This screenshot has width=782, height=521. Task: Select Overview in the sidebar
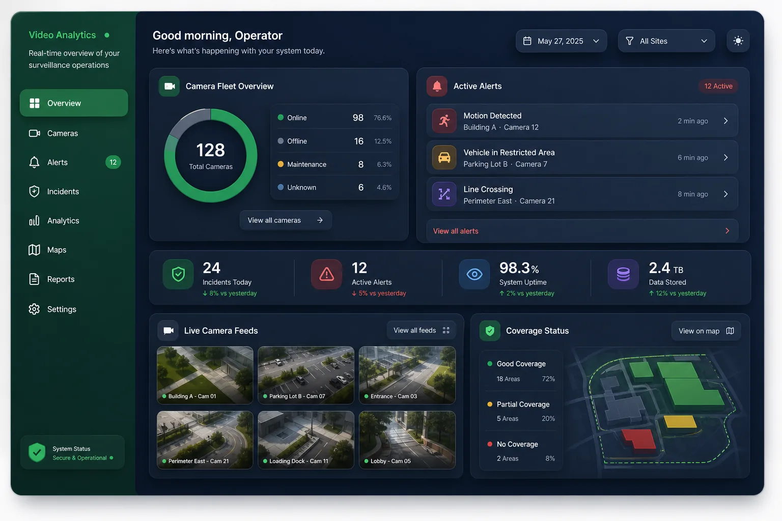(74, 103)
